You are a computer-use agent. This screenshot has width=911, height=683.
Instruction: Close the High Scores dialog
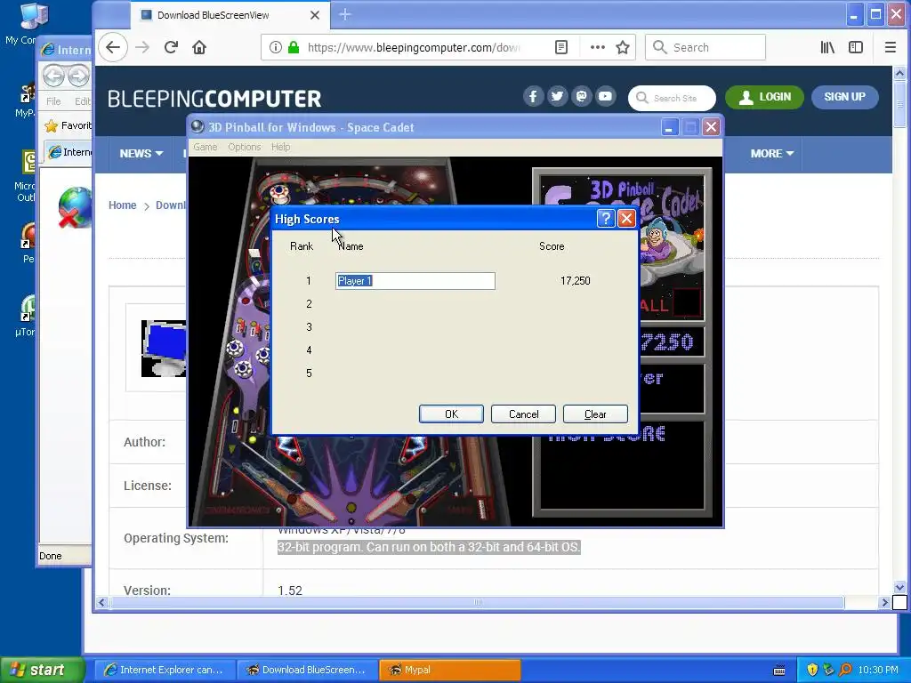point(626,219)
